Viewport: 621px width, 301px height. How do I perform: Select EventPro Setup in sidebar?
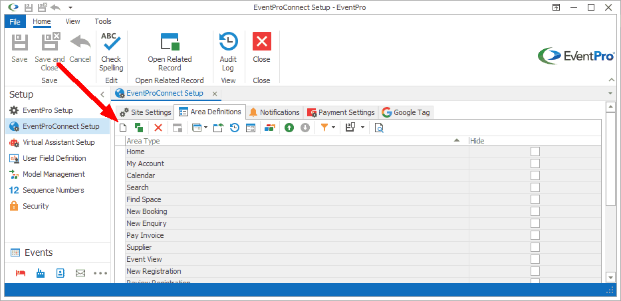point(57,110)
